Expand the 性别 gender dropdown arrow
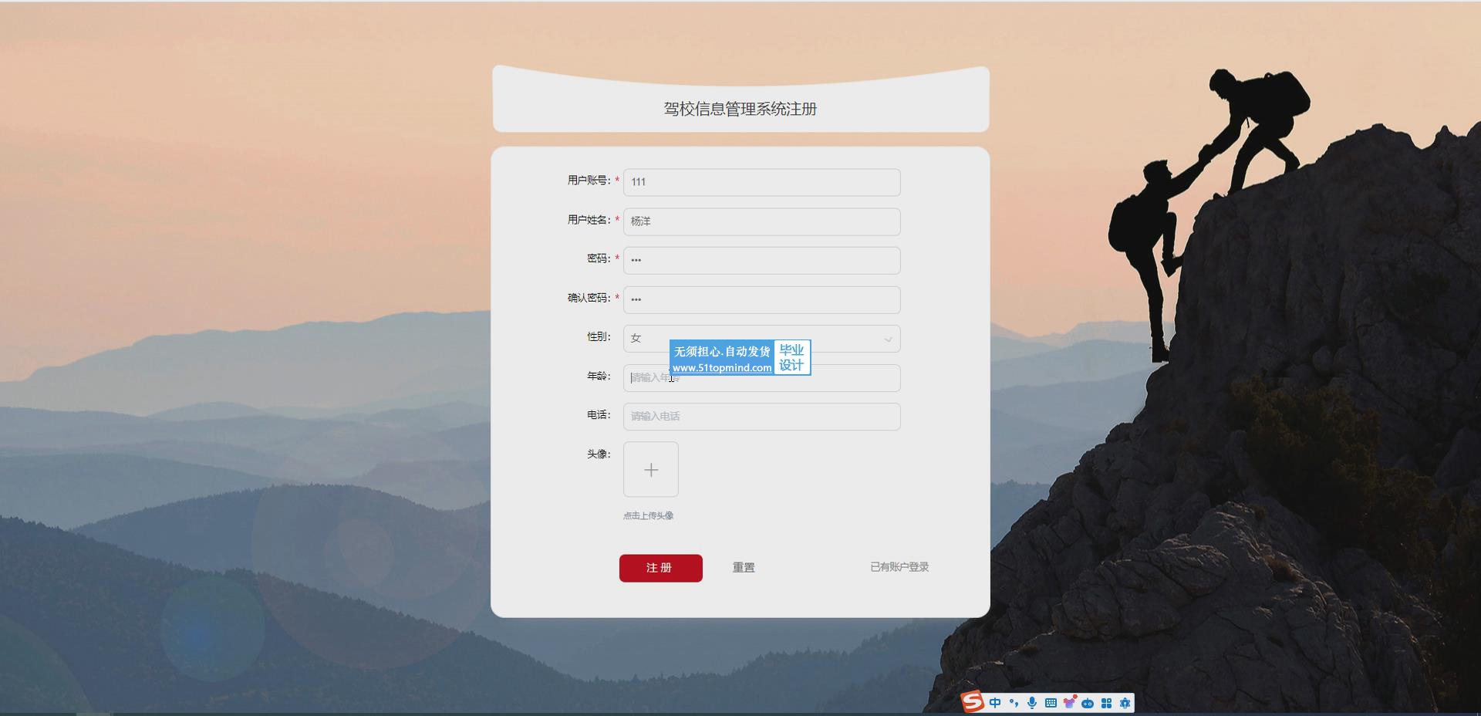1481x716 pixels. (x=888, y=339)
